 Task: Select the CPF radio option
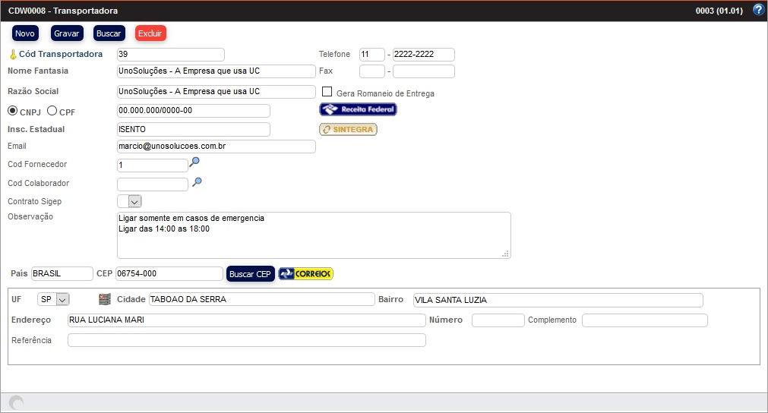pyautogui.click(x=52, y=111)
